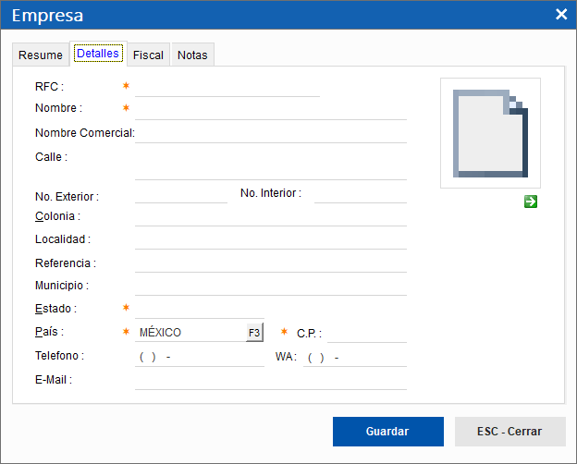Viewport: 577px width, 464px height.
Task: Focus the Municipio field
Action: (270, 287)
